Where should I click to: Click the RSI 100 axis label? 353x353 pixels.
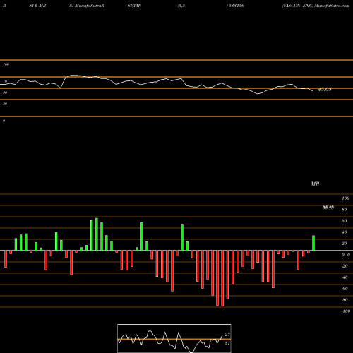tap(6, 64)
